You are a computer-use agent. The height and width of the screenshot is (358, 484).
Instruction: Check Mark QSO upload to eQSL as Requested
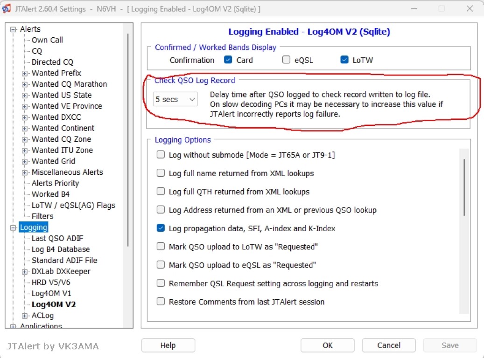pos(161,265)
